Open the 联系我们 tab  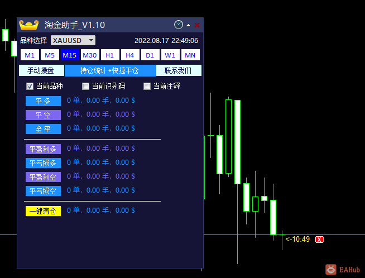point(179,70)
